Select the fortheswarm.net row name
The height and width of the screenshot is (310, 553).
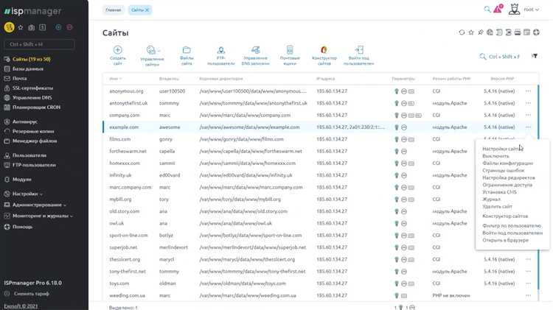(x=128, y=151)
